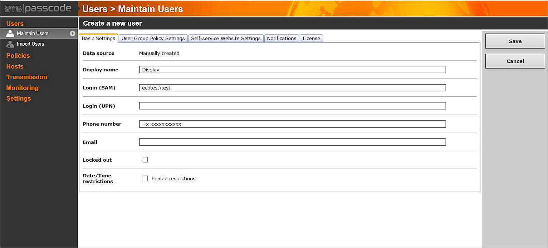
Task: Open the Hosts section
Action: (x=15, y=66)
